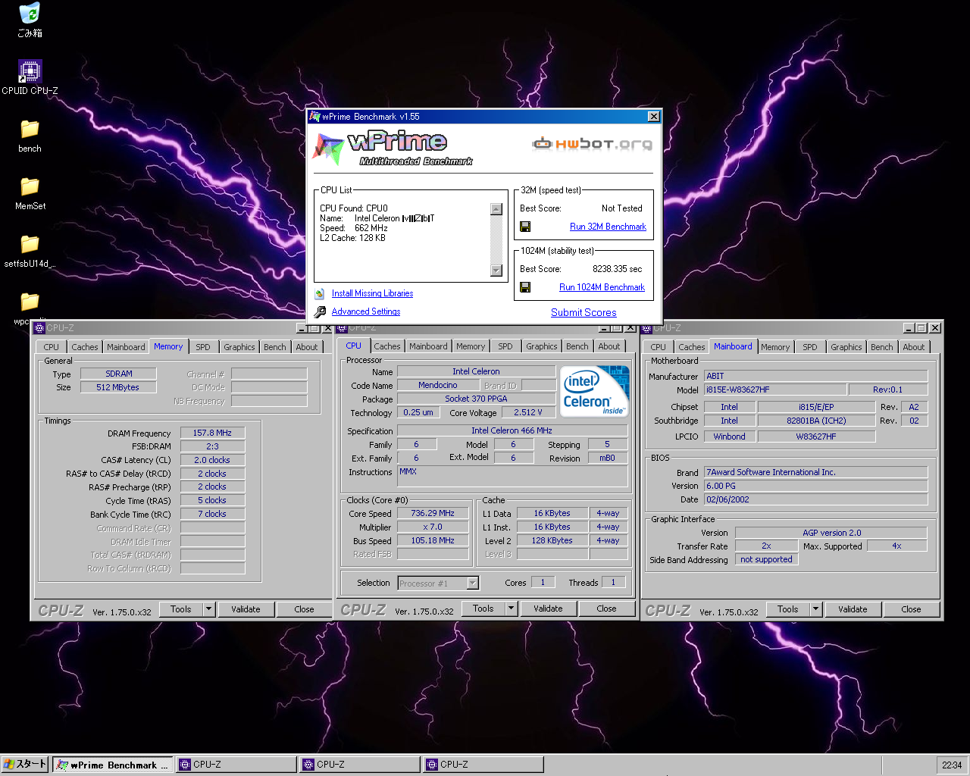Viewport: 970px width, 776px height.
Task: Click Close button in Mainboard CPU-Z window
Action: point(911,609)
